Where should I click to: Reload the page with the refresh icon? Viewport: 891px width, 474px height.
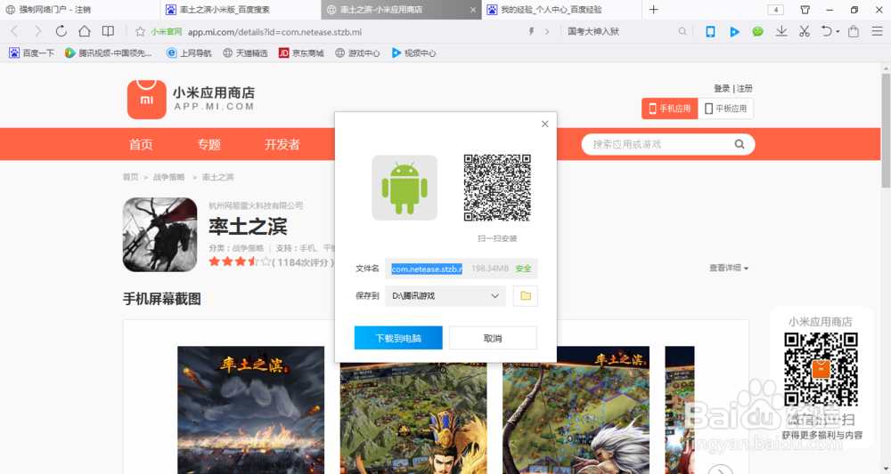pos(61,31)
